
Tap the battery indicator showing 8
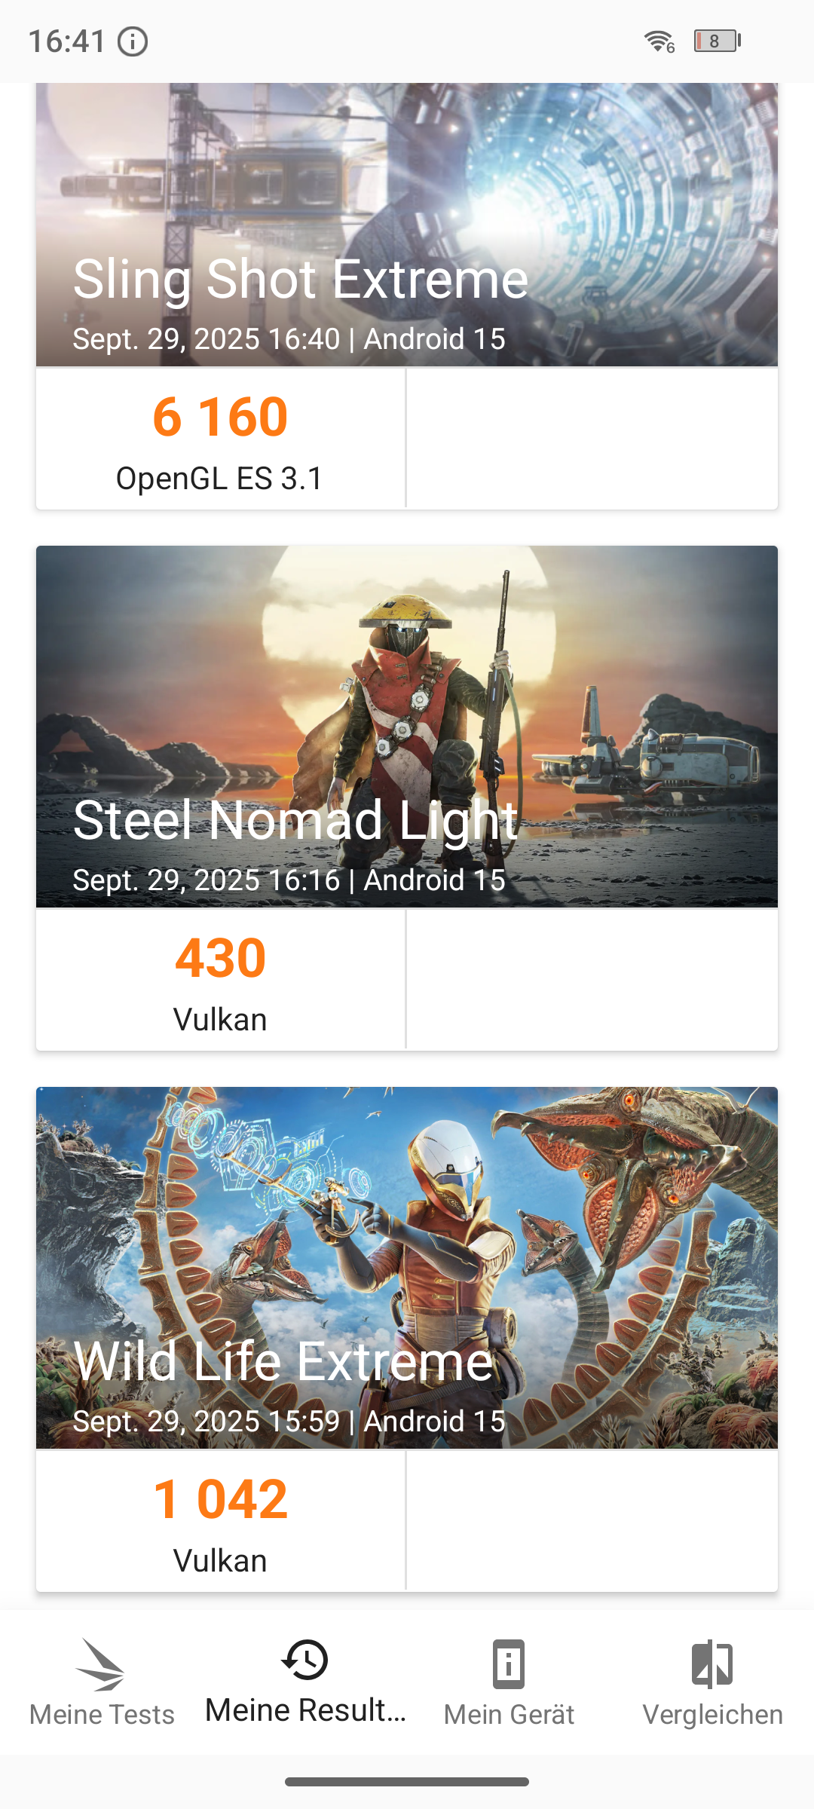717,41
